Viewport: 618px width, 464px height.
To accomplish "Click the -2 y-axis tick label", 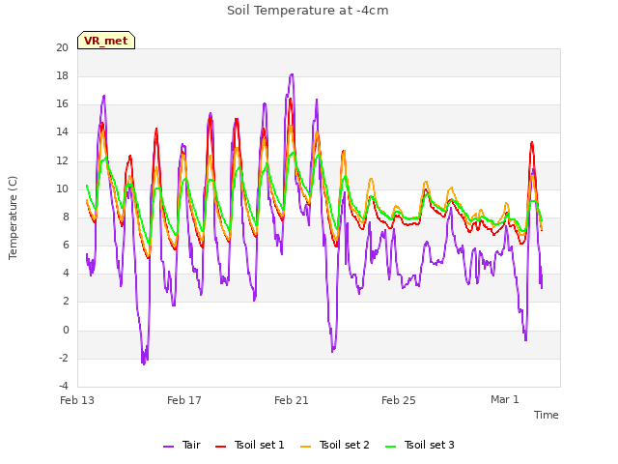I will 64,359.
